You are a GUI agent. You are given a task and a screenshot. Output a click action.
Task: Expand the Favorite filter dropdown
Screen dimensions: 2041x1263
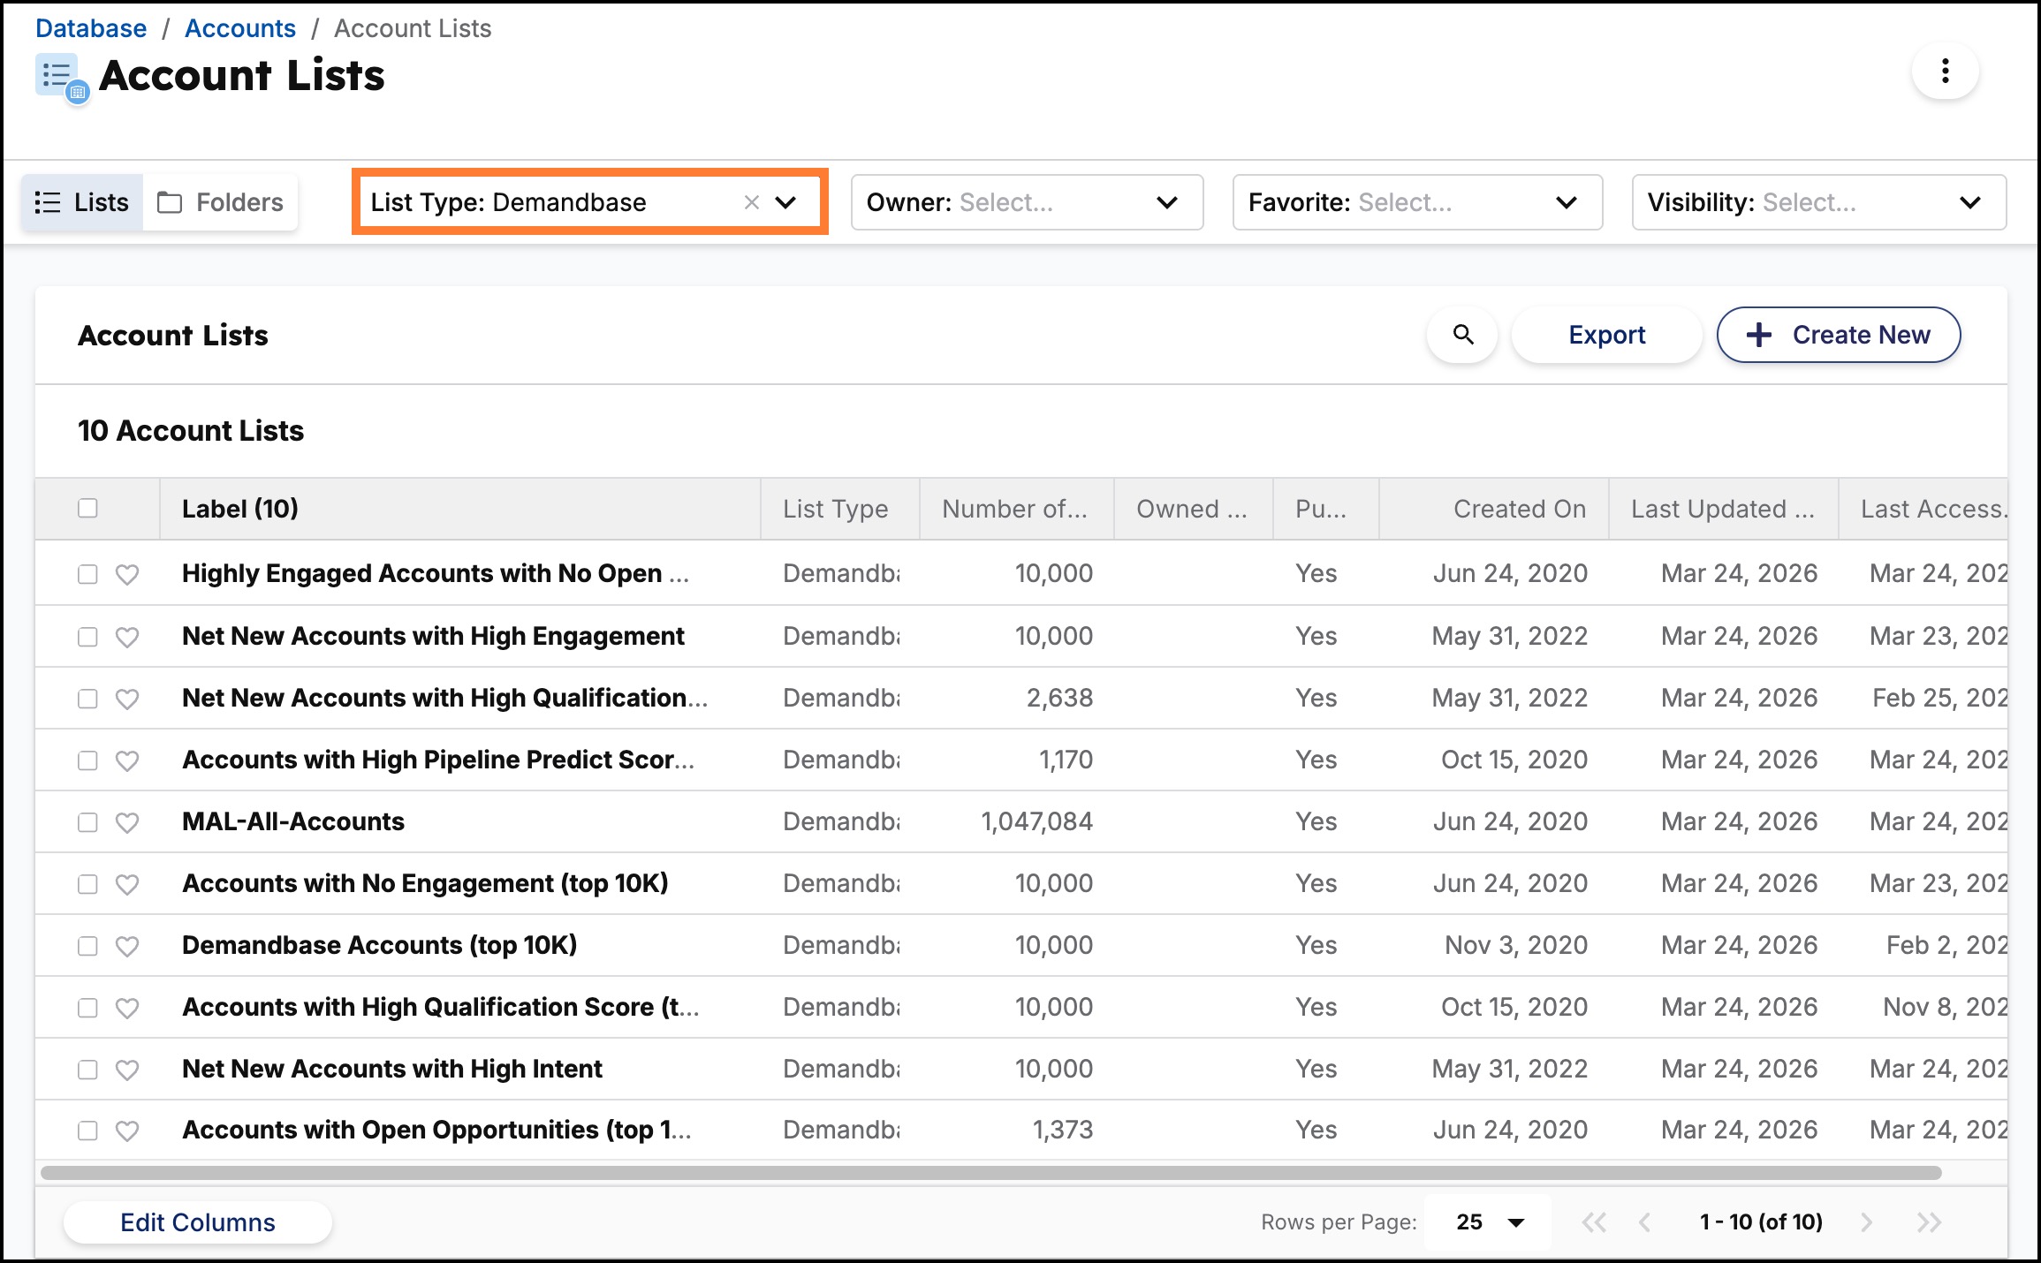click(1417, 202)
